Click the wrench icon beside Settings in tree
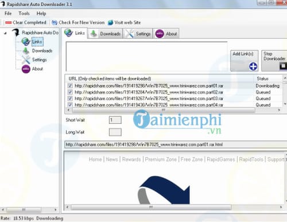This screenshot has height=222, width=287. pos(26,60)
